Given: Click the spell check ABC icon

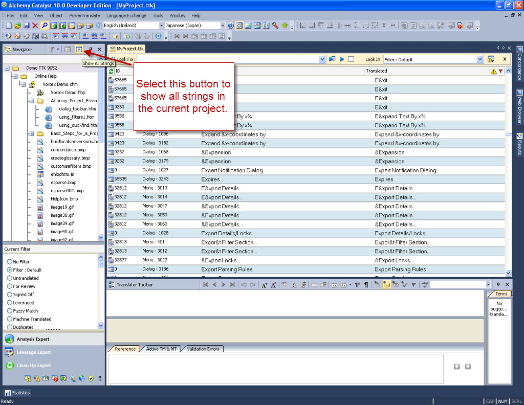Looking at the screenshot, I should click(x=425, y=284).
